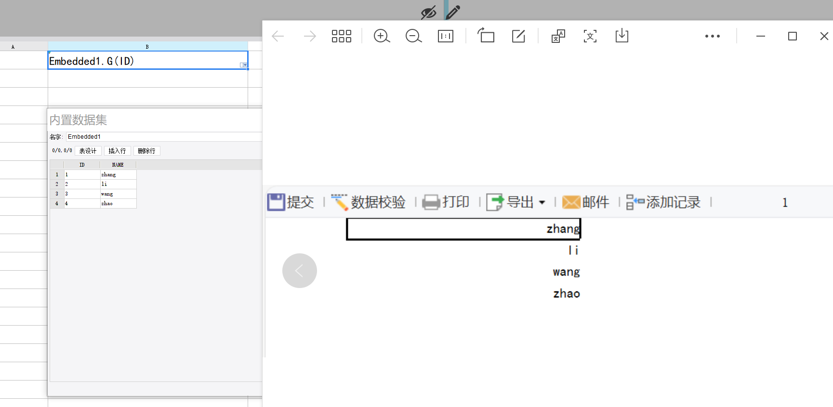Select the wang cell in the preview

tap(463, 272)
